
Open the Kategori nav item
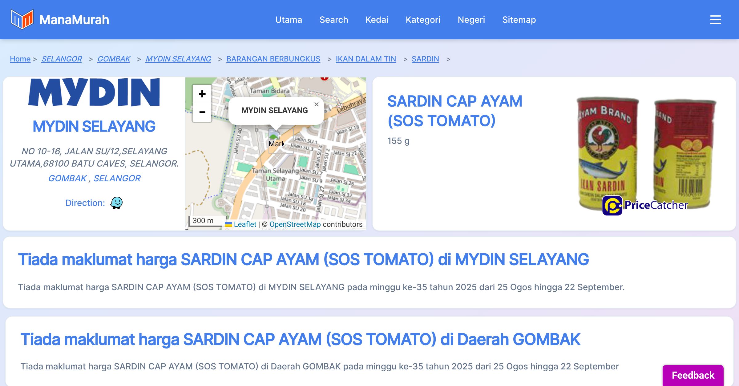click(x=423, y=20)
